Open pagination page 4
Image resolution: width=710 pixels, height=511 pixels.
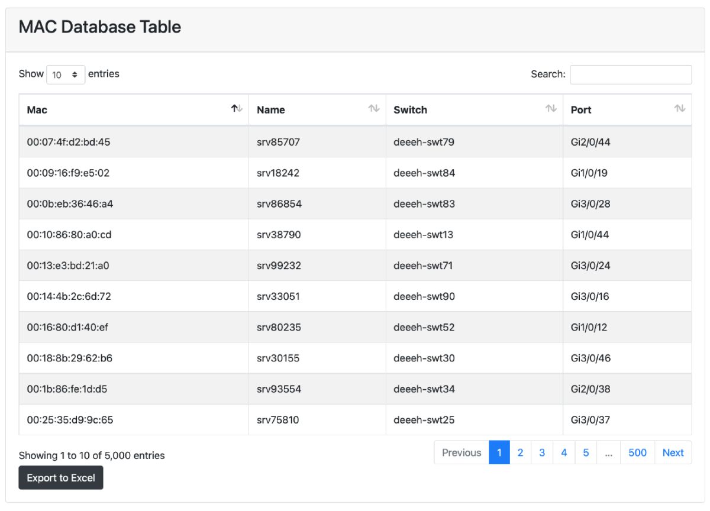pyautogui.click(x=564, y=452)
